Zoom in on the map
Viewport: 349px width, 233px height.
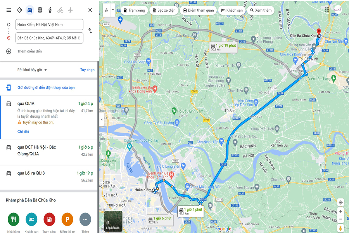coord(340,211)
